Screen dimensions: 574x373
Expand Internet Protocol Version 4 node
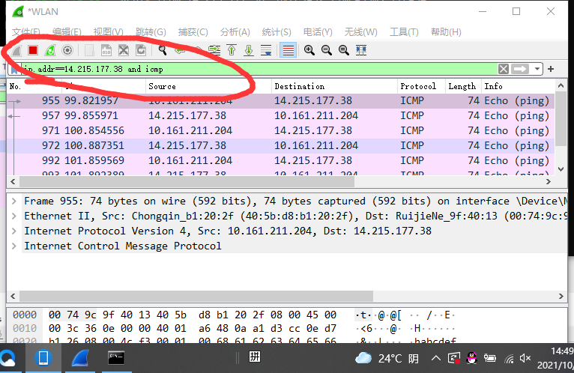pyautogui.click(x=14, y=231)
